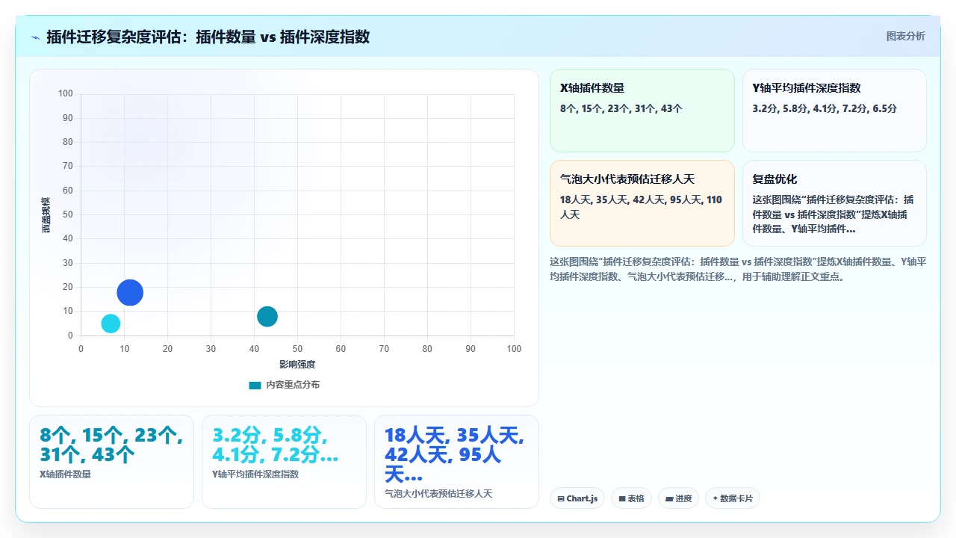Click the 影响强度 x-axis title
This screenshot has width=956, height=538.
pyautogui.click(x=297, y=365)
